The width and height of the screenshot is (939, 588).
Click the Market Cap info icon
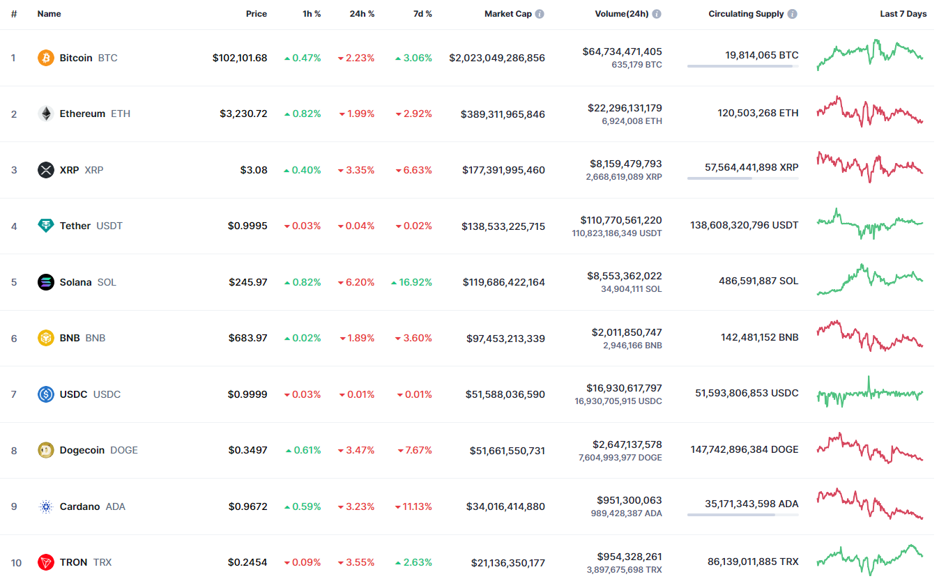tap(540, 14)
